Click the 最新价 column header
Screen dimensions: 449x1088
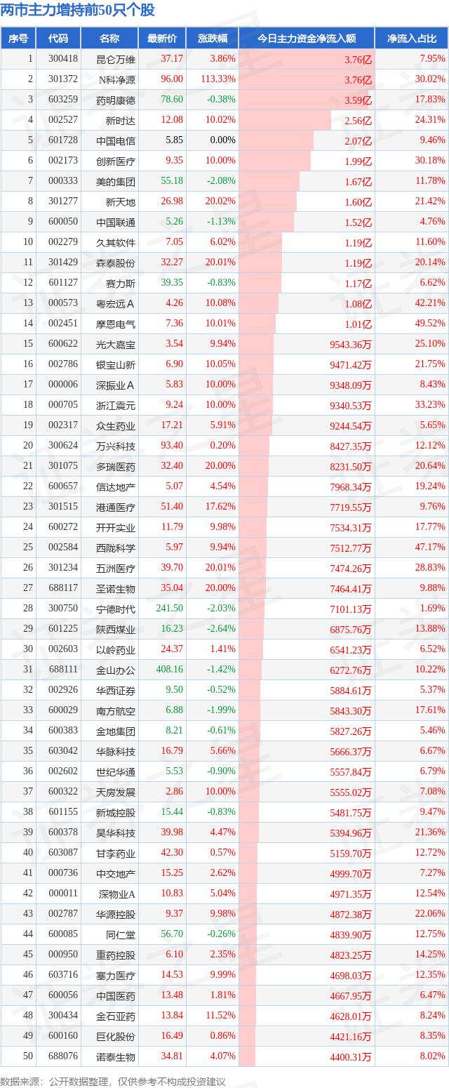(x=162, y=39)
